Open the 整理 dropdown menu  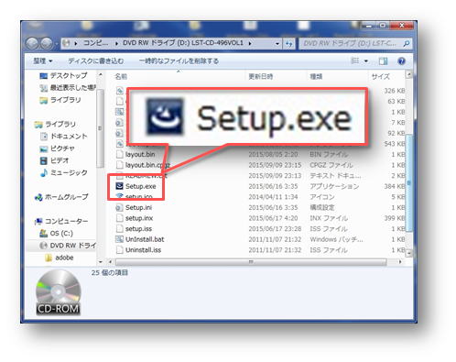[x=42, y=61]
